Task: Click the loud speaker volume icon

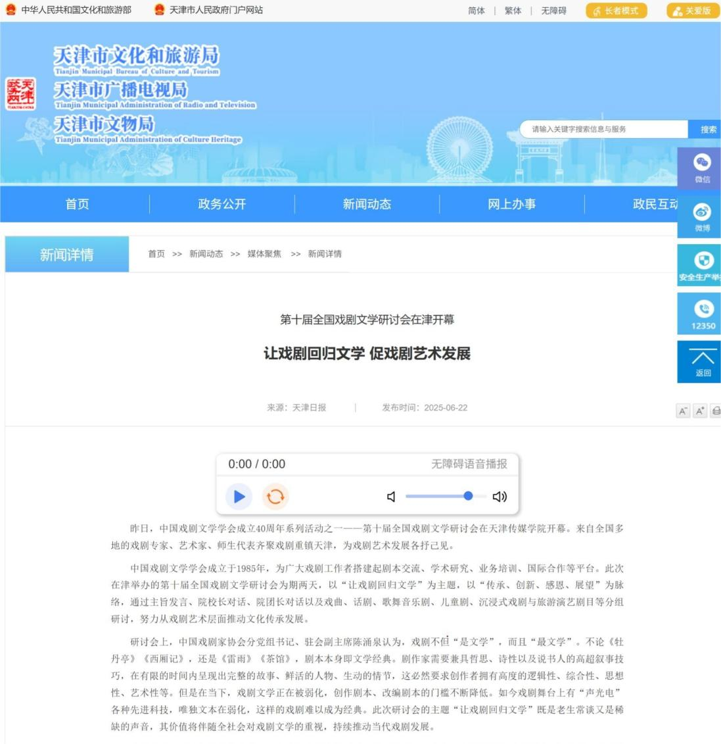Action: [x=500, y=497]
